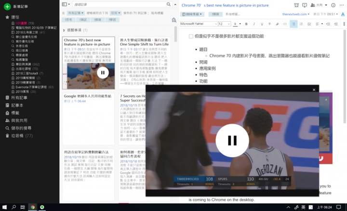
Task: Click the taskbar search magnifier
Action: pos(13,207)
